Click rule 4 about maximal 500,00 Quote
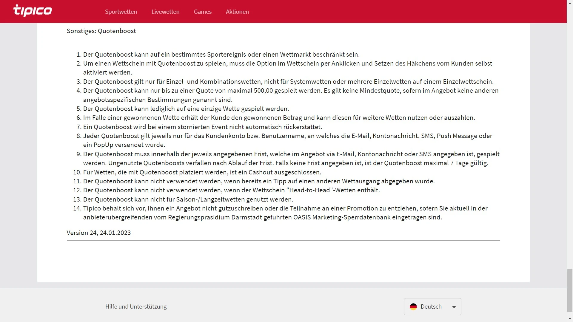Image resolution: width=573 pixels, height=322 pixels. click(291, 95)
